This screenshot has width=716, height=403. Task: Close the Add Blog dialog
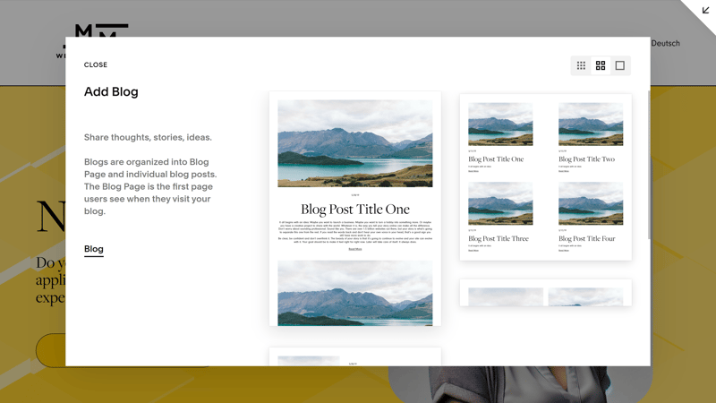(x=96, y=64)
